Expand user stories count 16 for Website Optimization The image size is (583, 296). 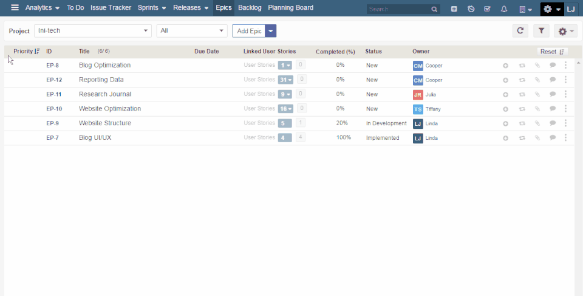point(285,109)
